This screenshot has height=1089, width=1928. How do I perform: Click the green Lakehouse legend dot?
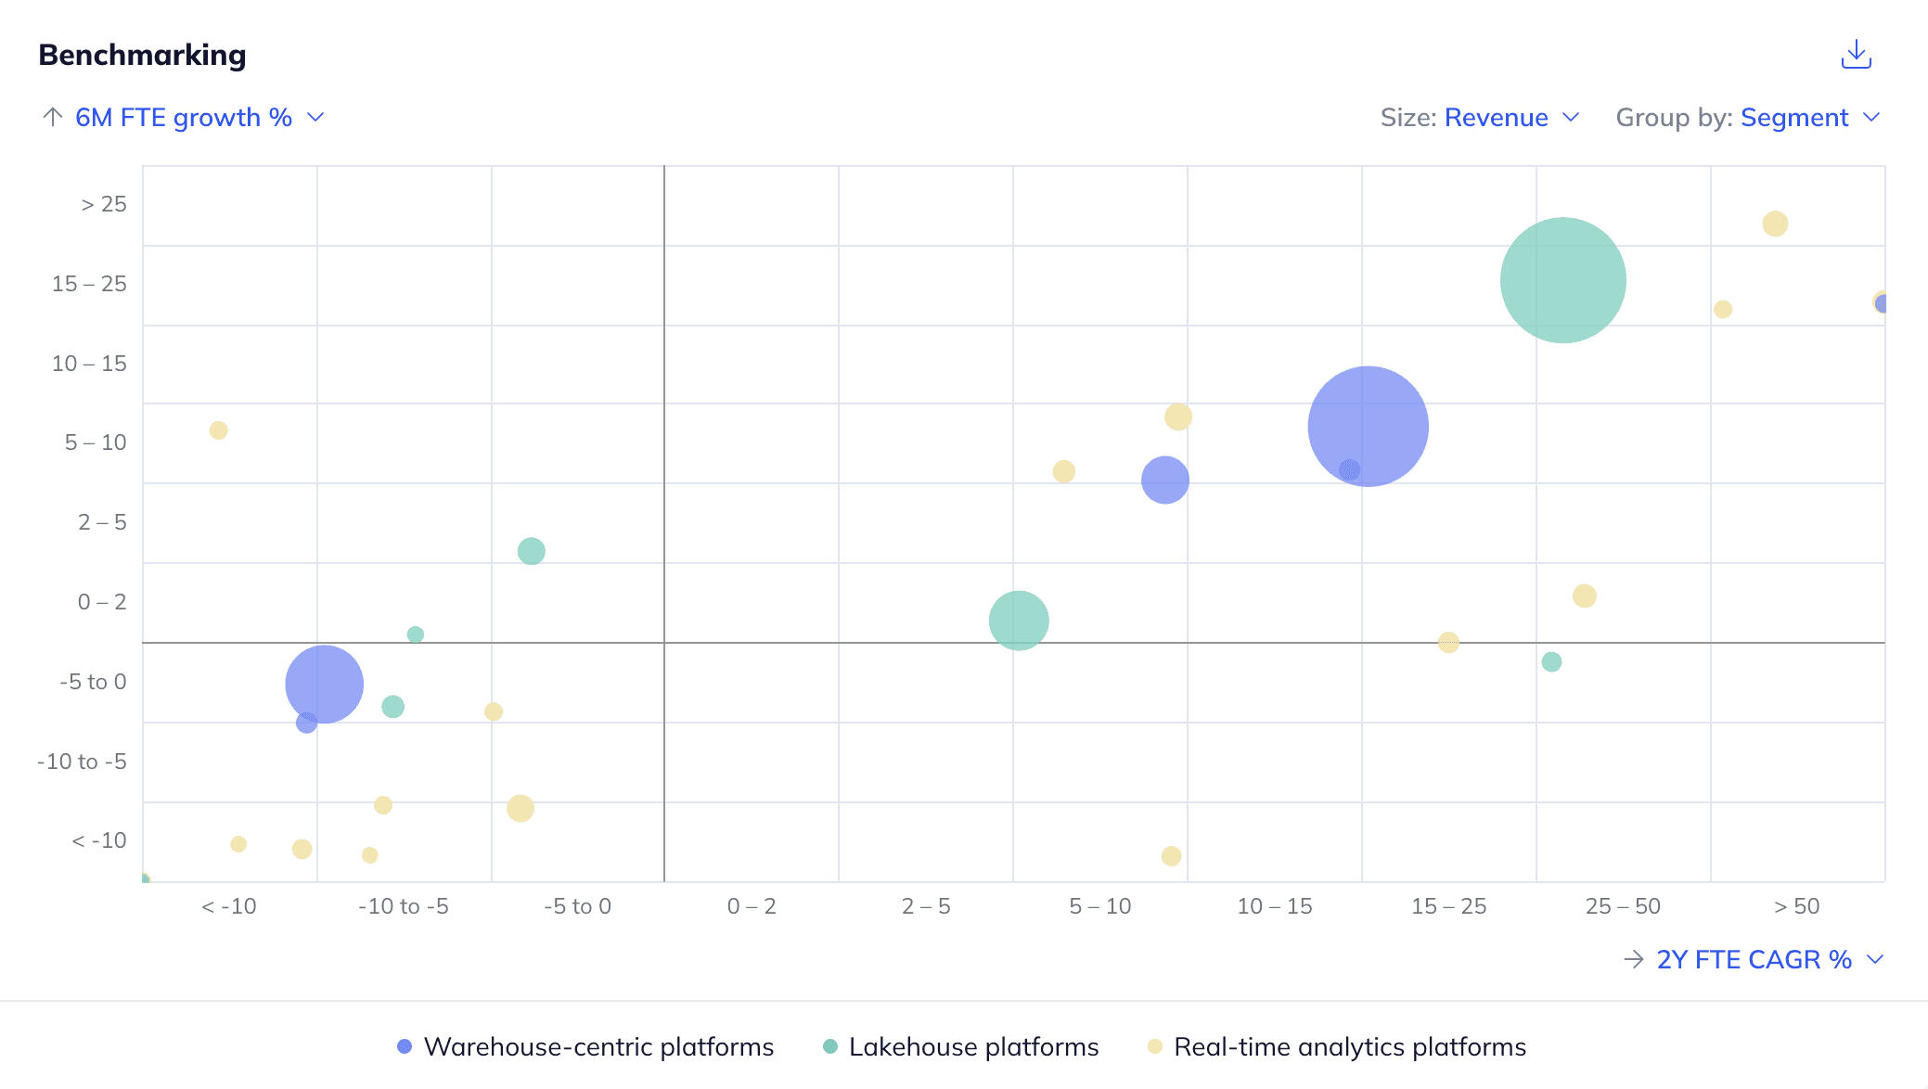[830, 1046]
